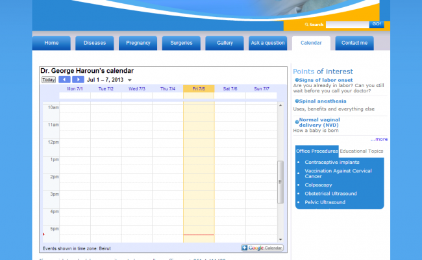Click bullet icon beside Normal vaginal delivery
Viewport: 422px width, 260px height.
click(297, 121)
